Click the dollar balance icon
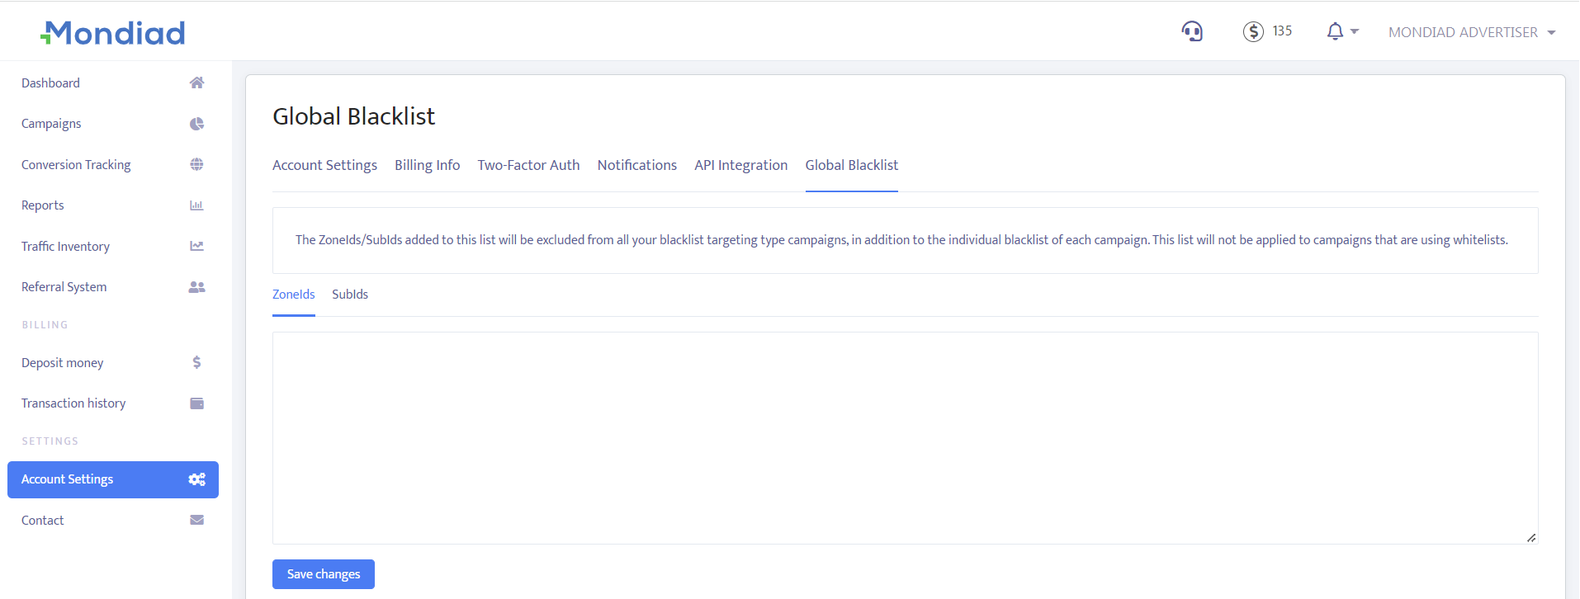Image resolution: width=1580 pixels, height=599 pixels. tap(1253, 31)
